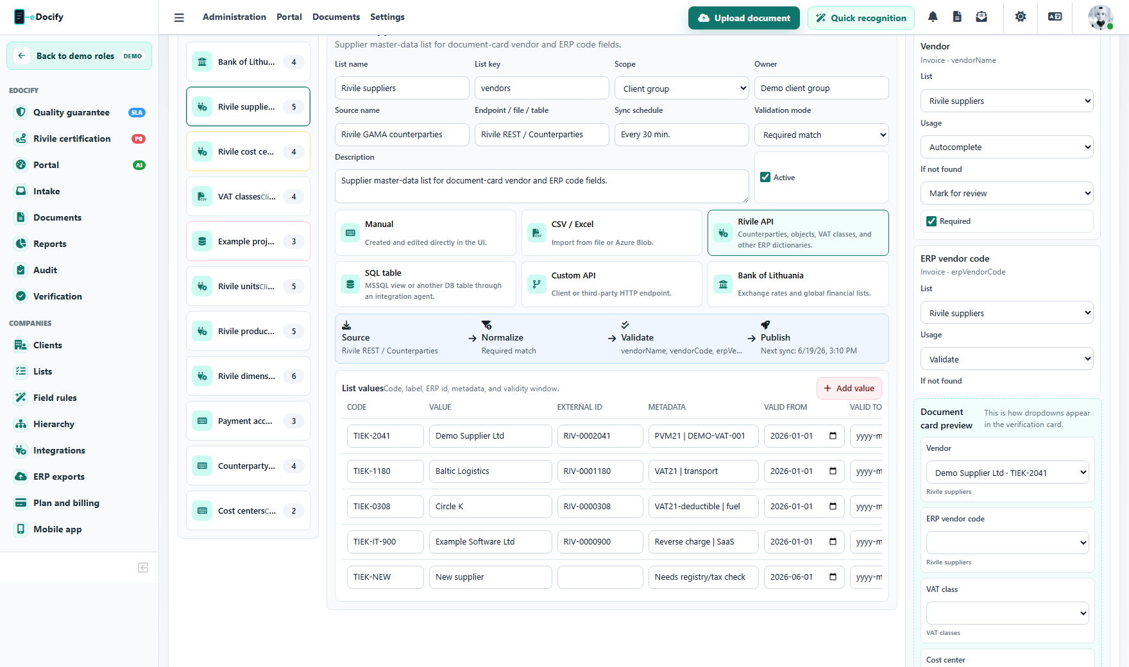Open Hierarchy in the sidebar
This screenshot has width=1129, height=667.
point(80,424)
